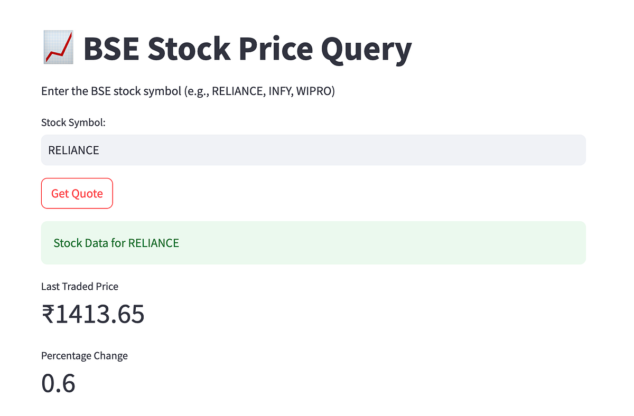
Task: Click the Get Quote text label
Action: click(x=77, y=194)
